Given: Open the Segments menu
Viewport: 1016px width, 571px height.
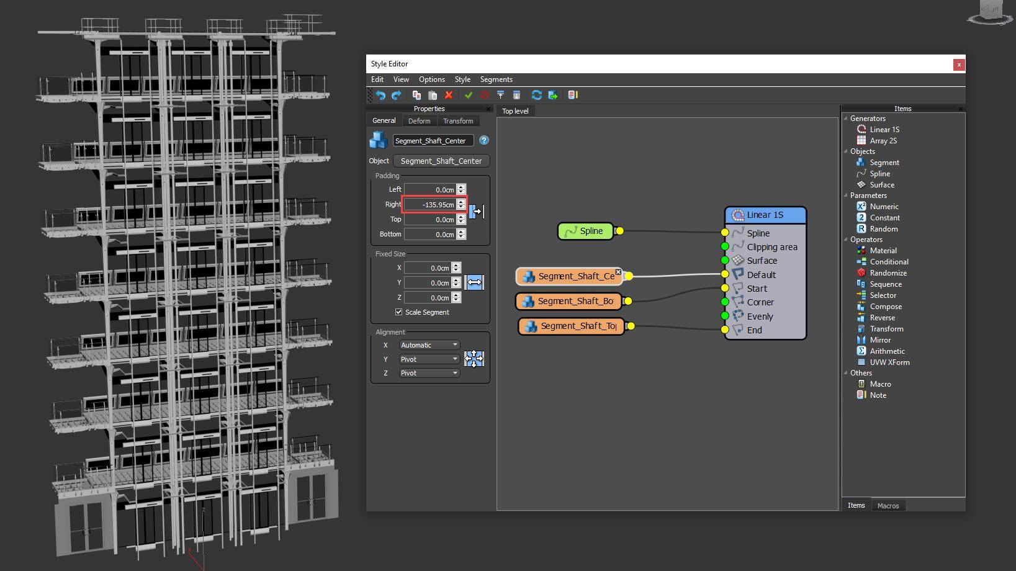Looking at the screenshot, I should (495, 79).
